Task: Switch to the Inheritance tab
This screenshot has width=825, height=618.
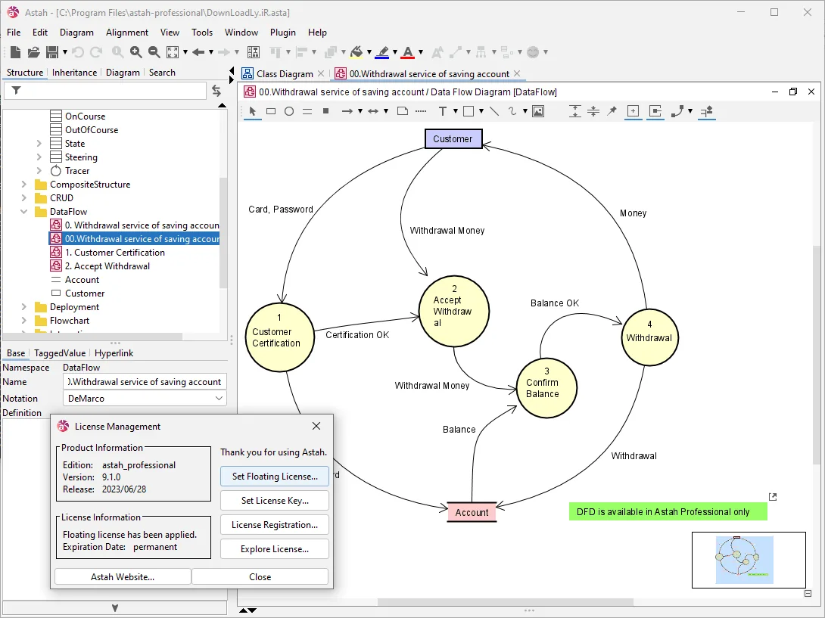Action: click(x=74, y=73)
